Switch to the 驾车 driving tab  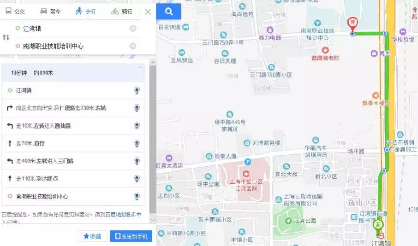click(x=51, y=12)
